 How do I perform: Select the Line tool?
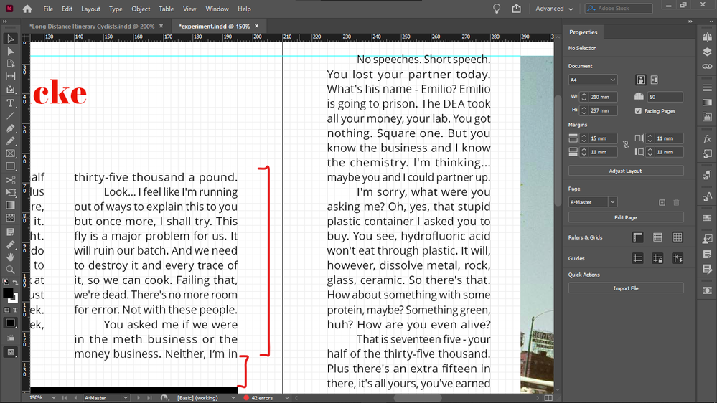pos(10,115)
